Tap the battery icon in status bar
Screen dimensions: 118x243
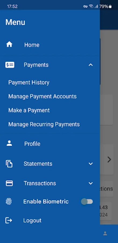[x=110, y=6]
